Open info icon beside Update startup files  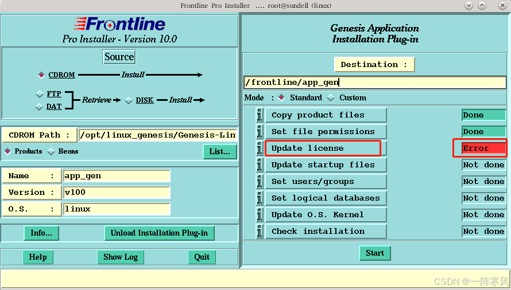click(x=260, y=164)
